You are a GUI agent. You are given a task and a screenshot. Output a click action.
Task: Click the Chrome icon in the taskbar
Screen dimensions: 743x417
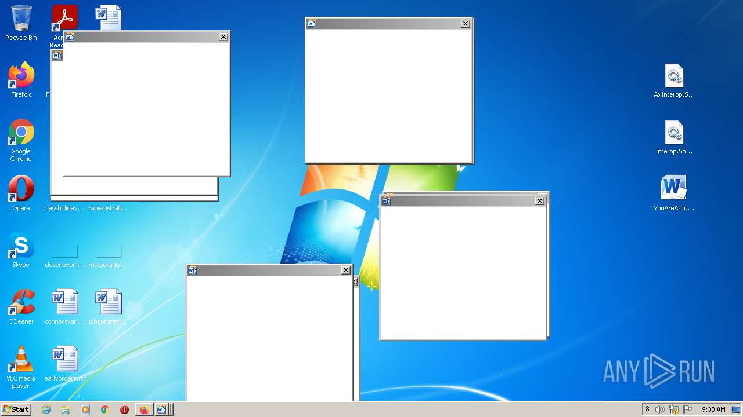pos(105,409)
